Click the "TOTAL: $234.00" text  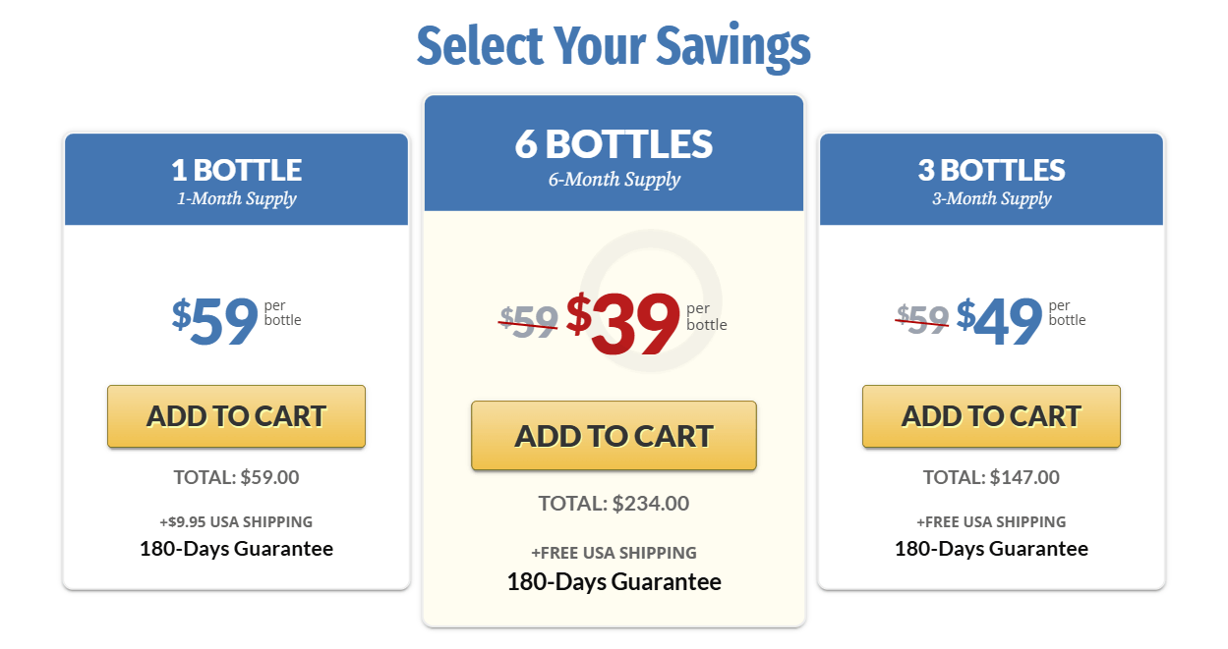coord(614,504)
